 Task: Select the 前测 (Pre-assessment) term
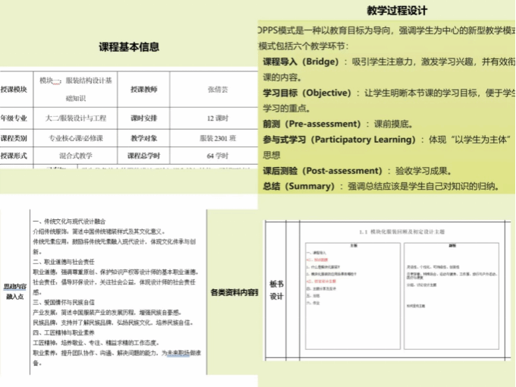pos(312,124)
